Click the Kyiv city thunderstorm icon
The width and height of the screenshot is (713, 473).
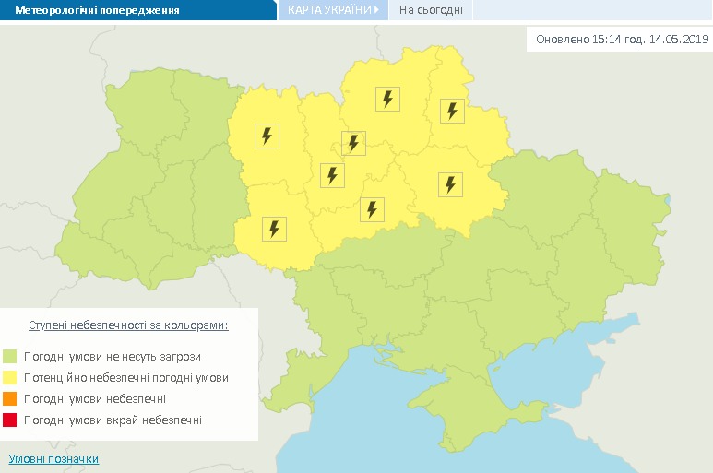pyautogui.click(x=353, y=143)
